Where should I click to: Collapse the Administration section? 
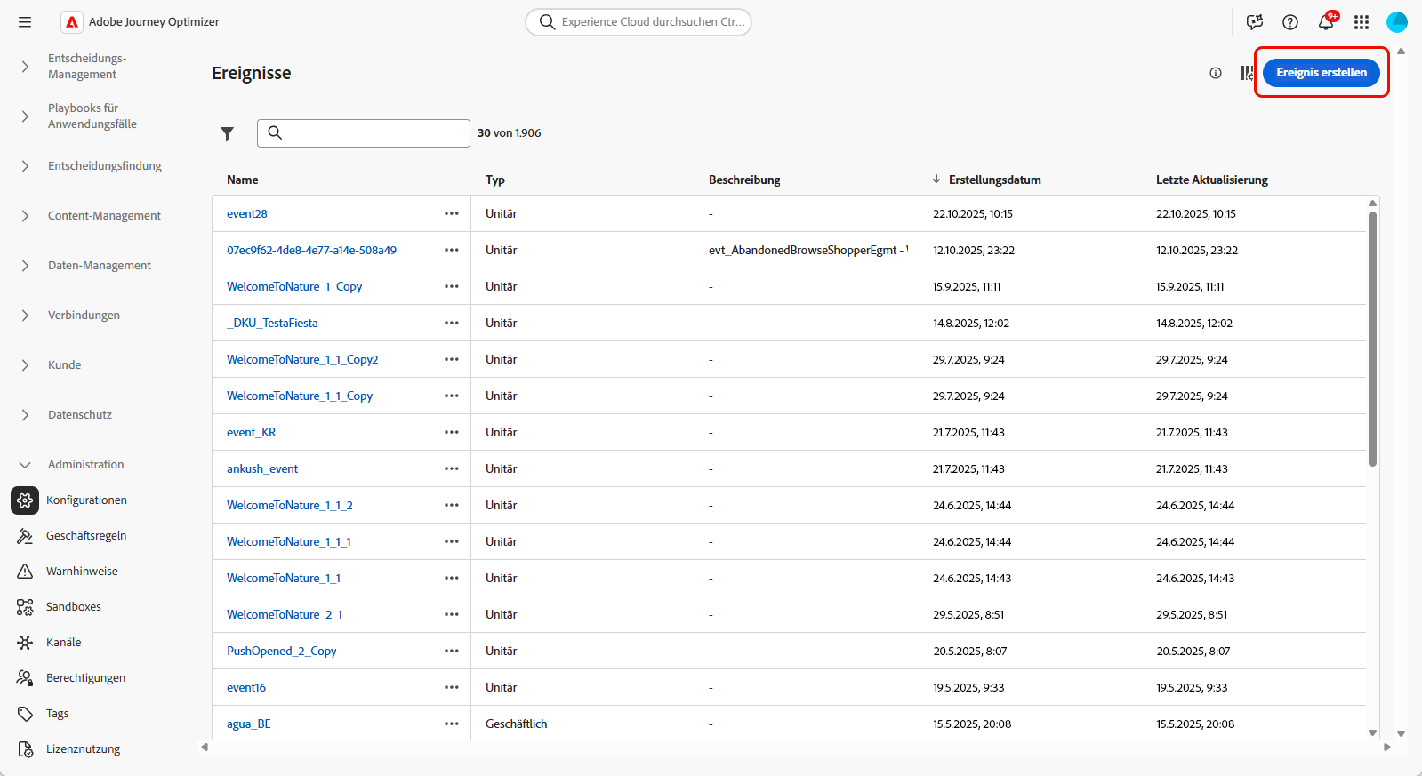coord(25,465)
